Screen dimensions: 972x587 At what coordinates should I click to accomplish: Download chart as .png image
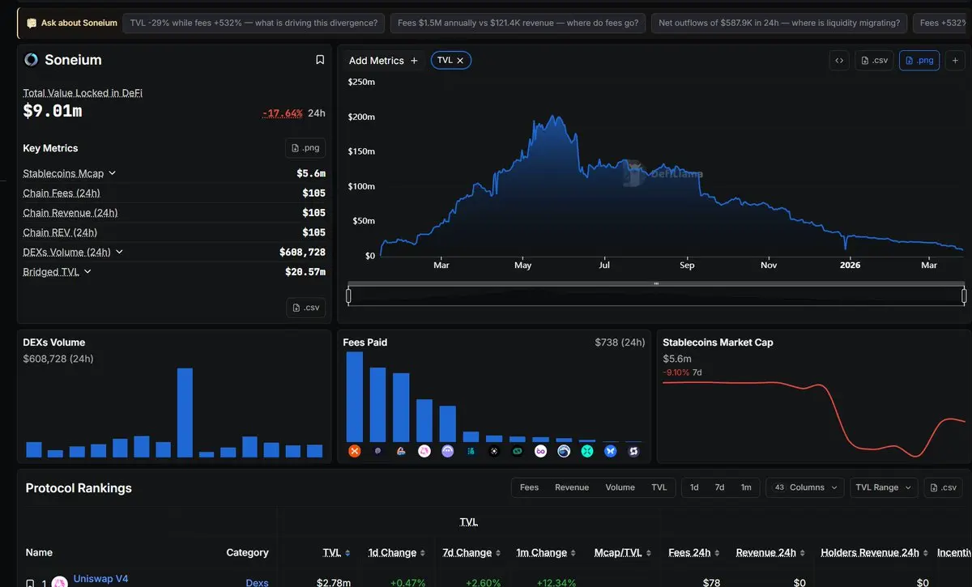pyautogui.click(x=919, y=61)
